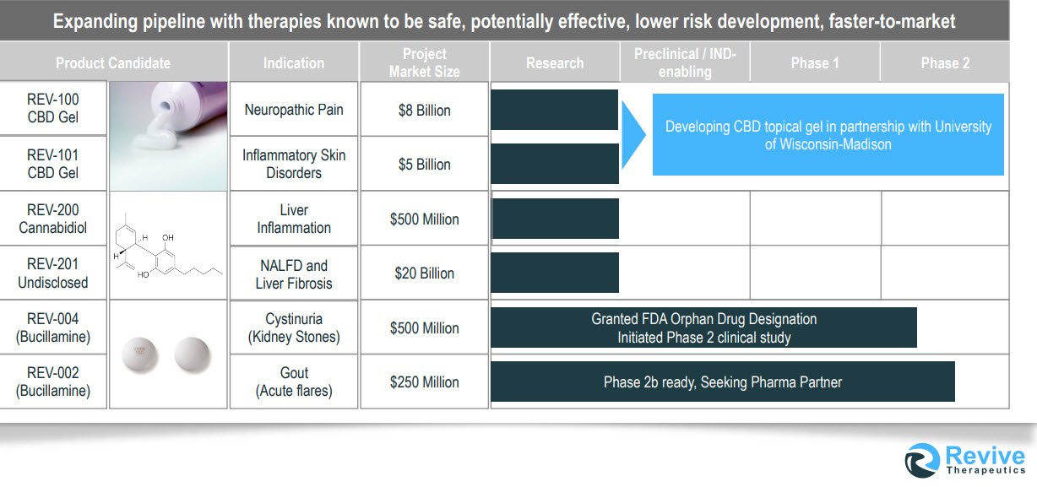1037x487 pixels.
Task: Select the left white pill image
Action: [x=139, y=354]
